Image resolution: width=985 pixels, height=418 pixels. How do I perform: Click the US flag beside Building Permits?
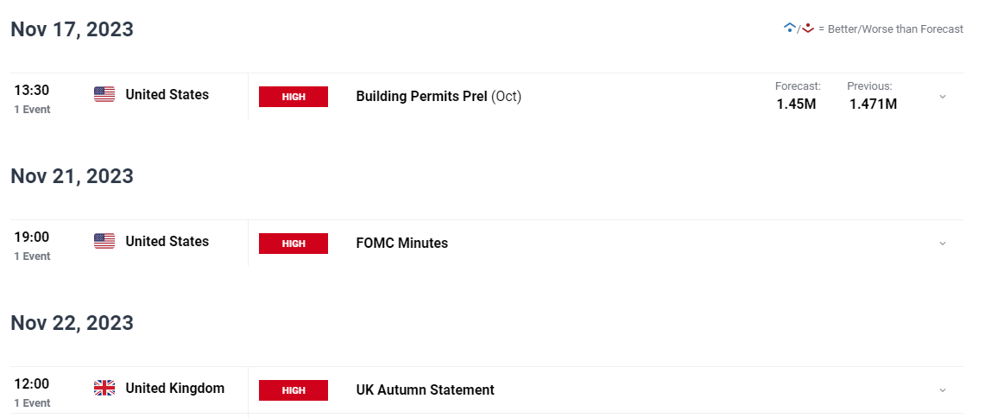[104, 95]
